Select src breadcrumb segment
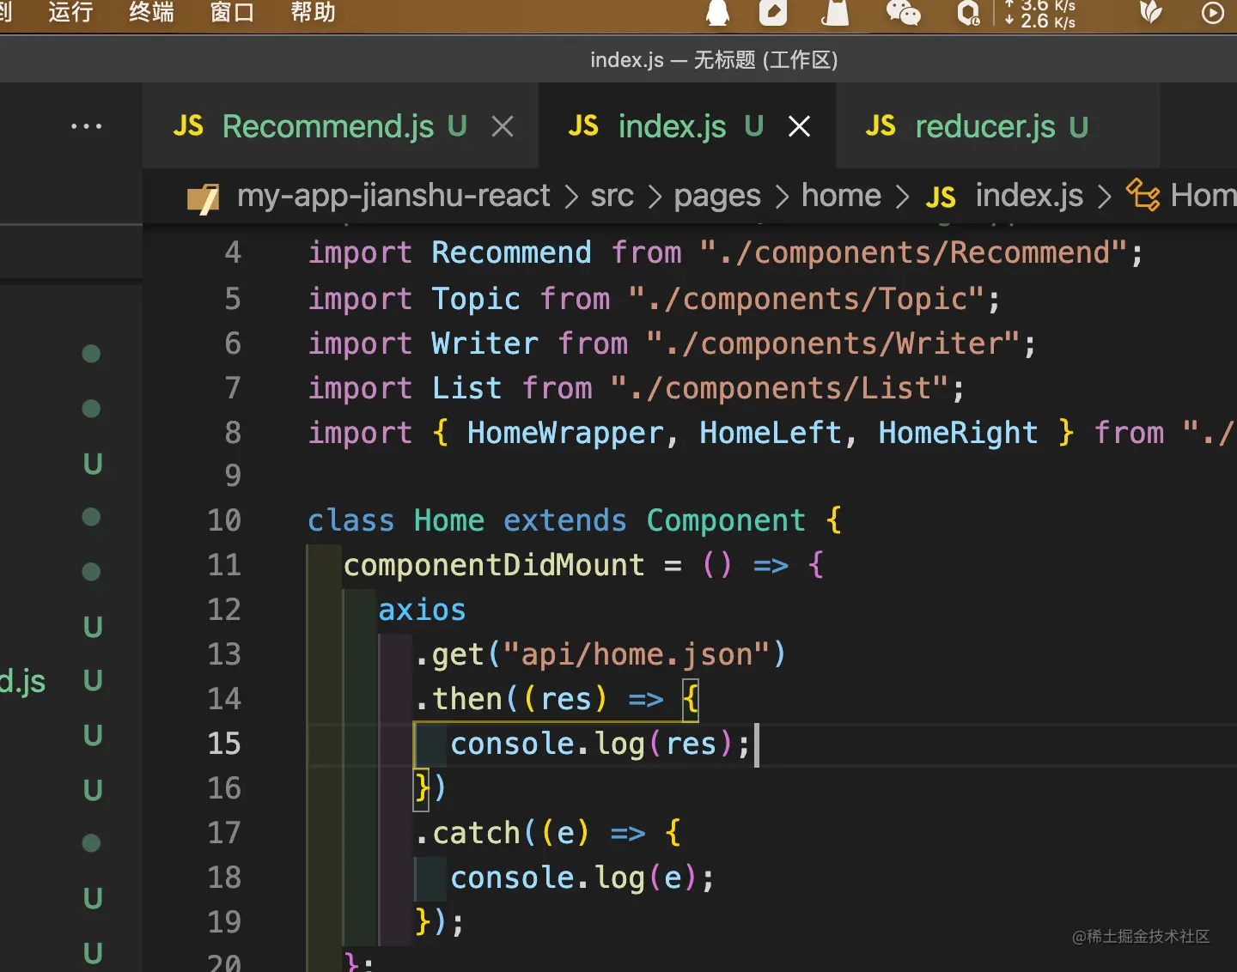 612,196
